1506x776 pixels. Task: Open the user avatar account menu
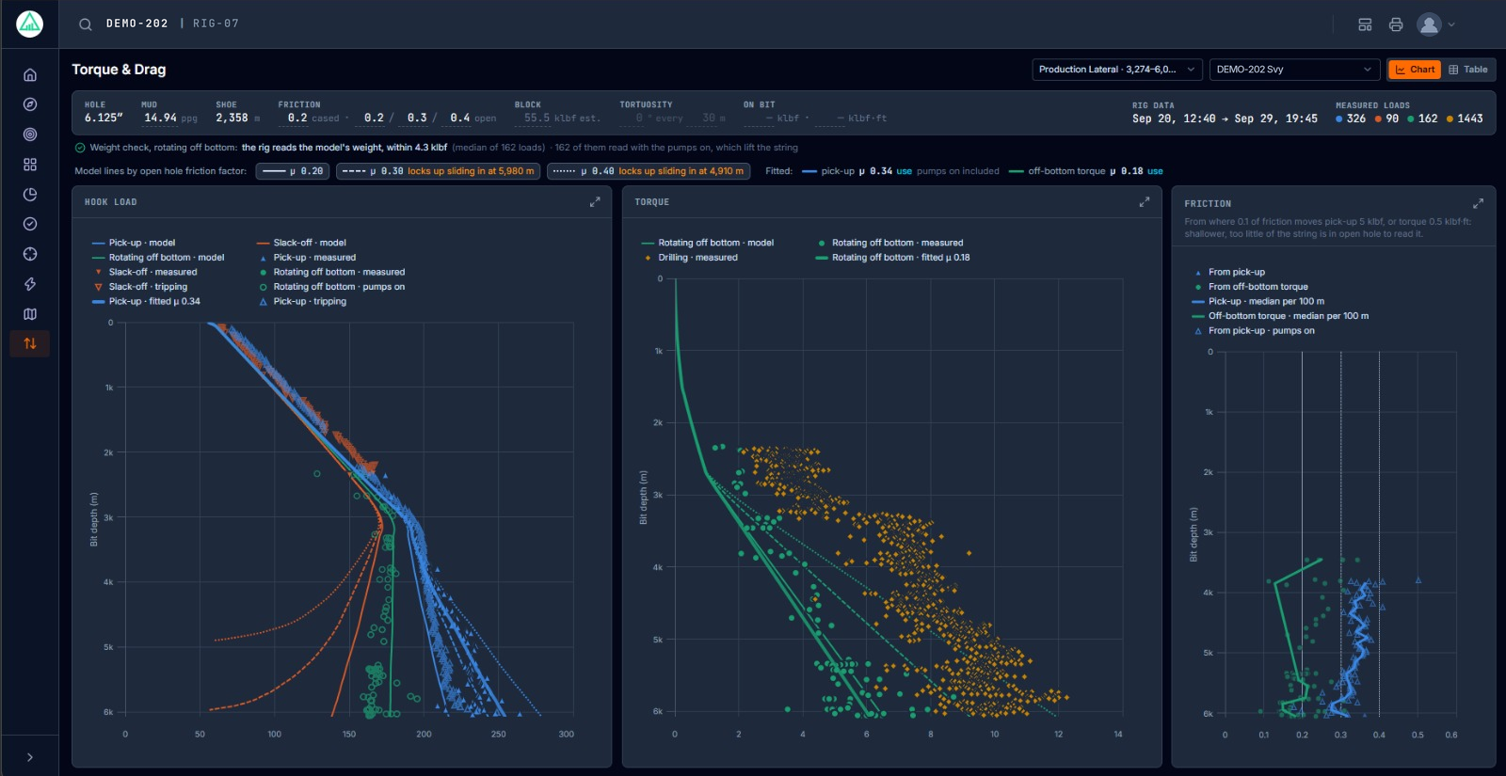pyautogui.click(x=1435, y=24)
